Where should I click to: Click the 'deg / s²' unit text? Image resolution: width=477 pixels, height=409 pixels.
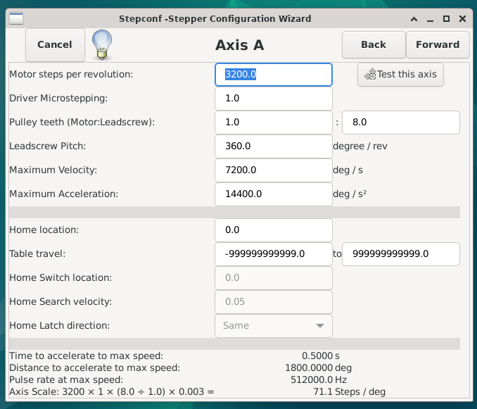350,194
